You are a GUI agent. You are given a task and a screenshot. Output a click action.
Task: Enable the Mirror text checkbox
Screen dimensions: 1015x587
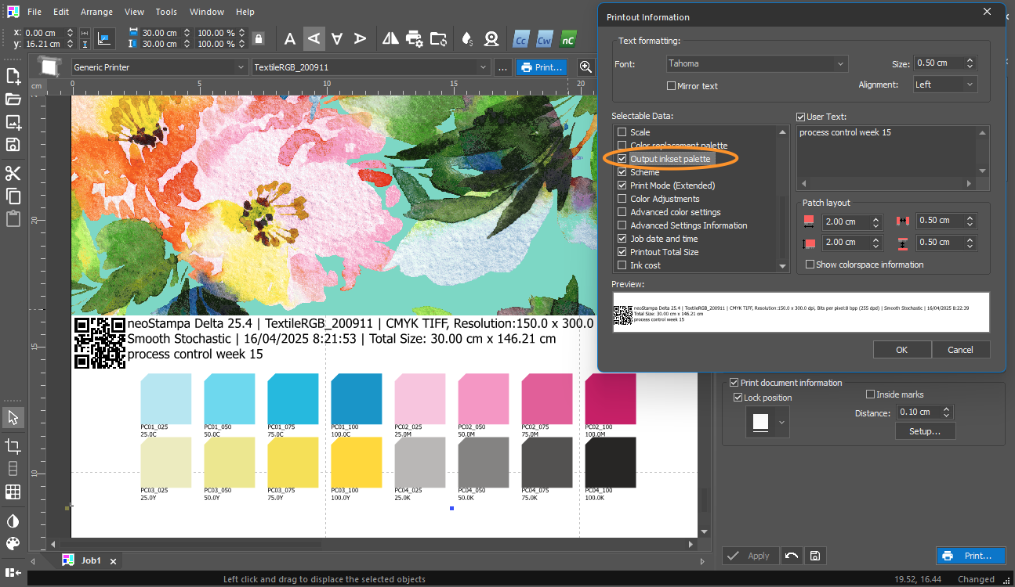(671, 86)
